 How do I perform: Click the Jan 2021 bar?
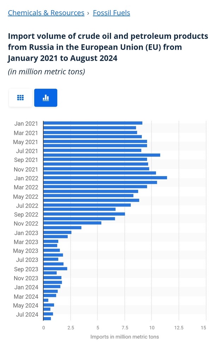click(92, 123)
